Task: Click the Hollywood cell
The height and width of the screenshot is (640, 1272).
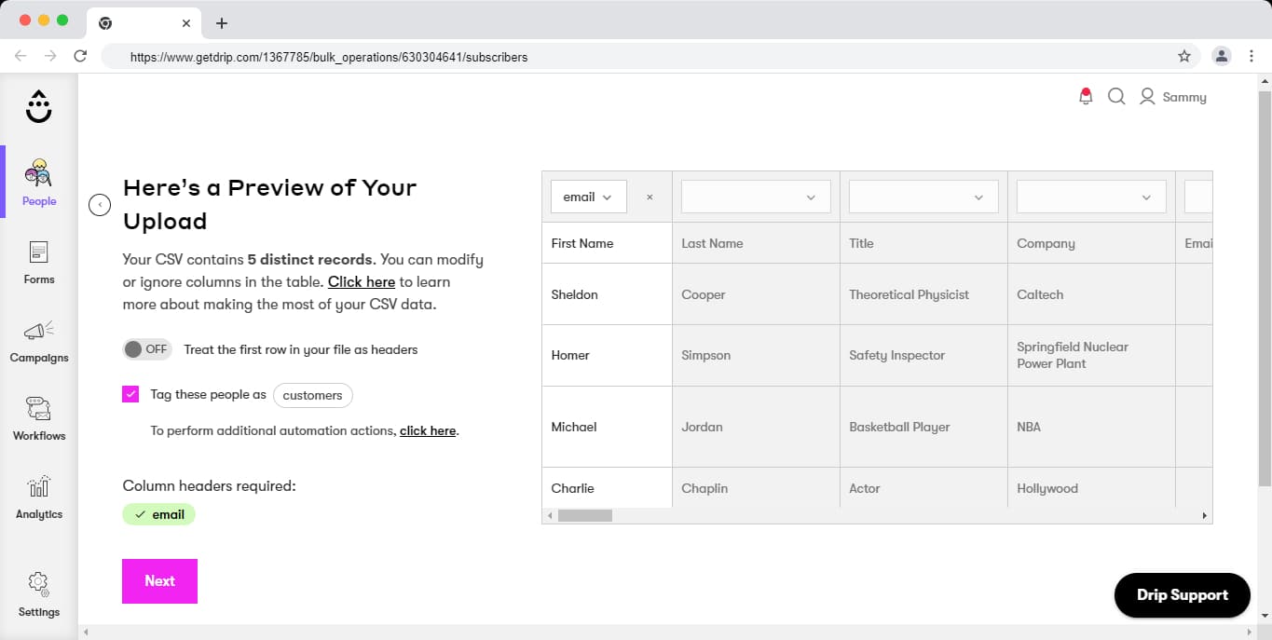Action: coord(1091,487)
